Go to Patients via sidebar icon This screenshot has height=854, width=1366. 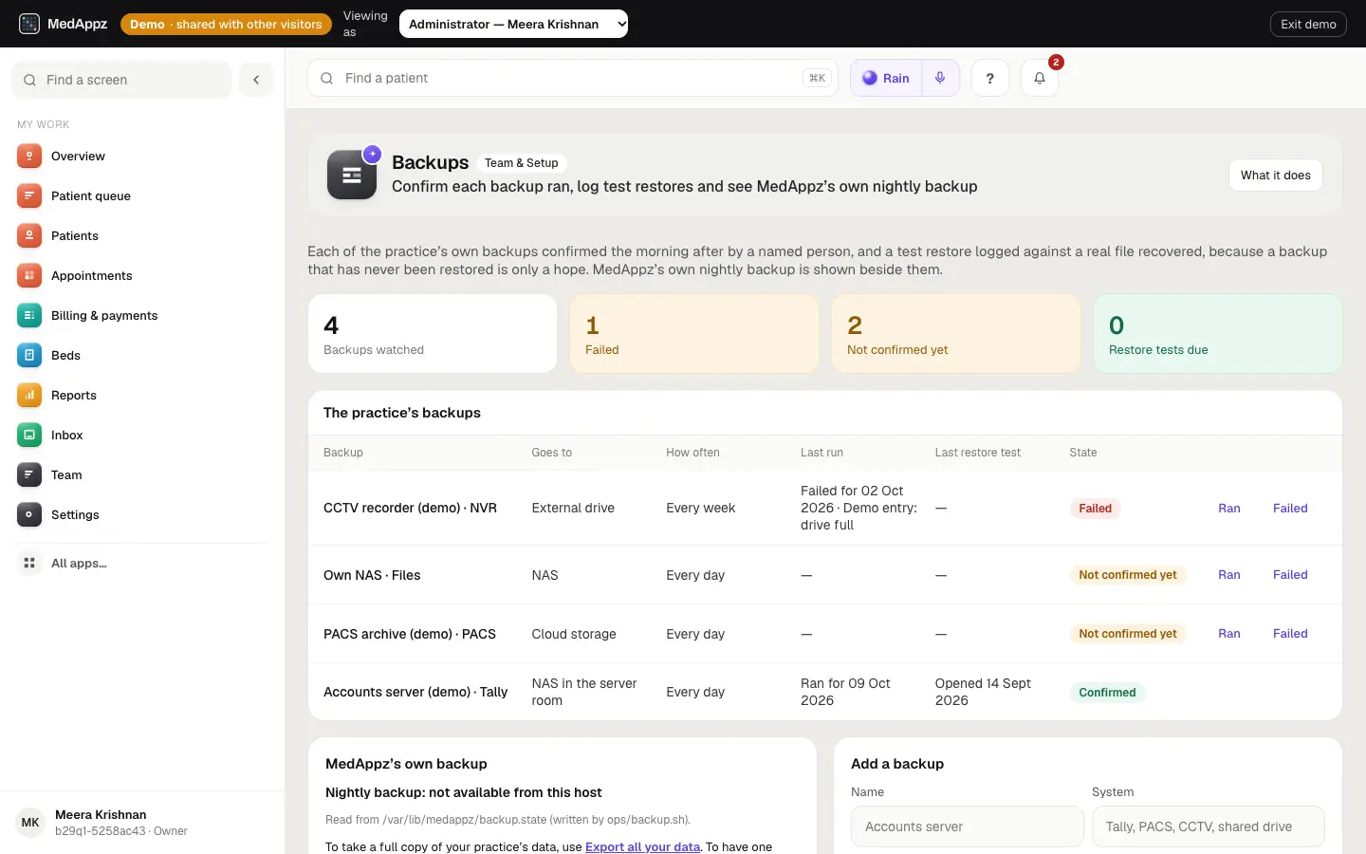point(29,235)
